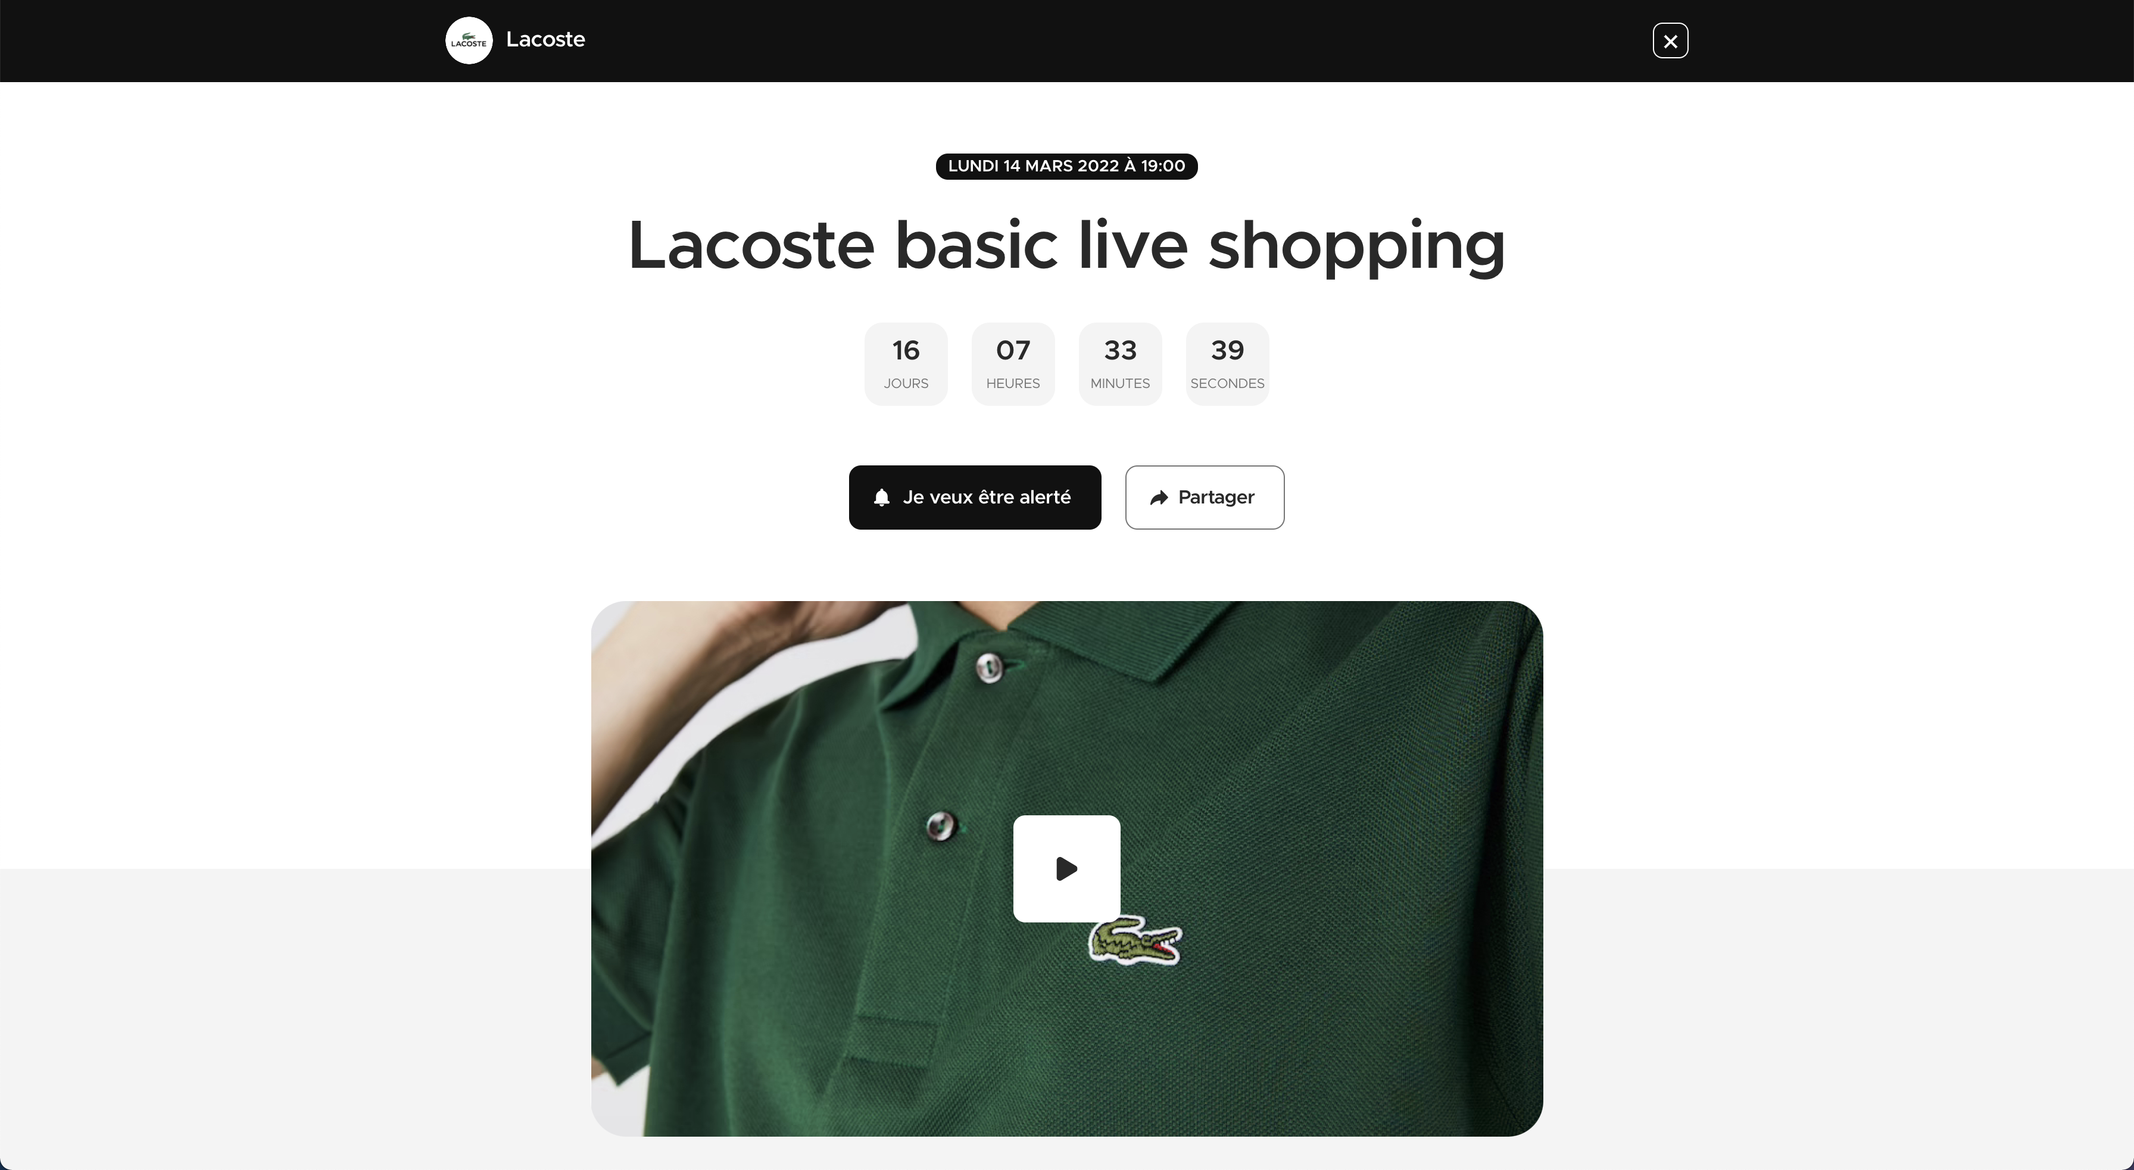Click the crocodile logo on the polo
Image resolution: width=2134 pixels, height=1170 pixels.
(1135, 941)
